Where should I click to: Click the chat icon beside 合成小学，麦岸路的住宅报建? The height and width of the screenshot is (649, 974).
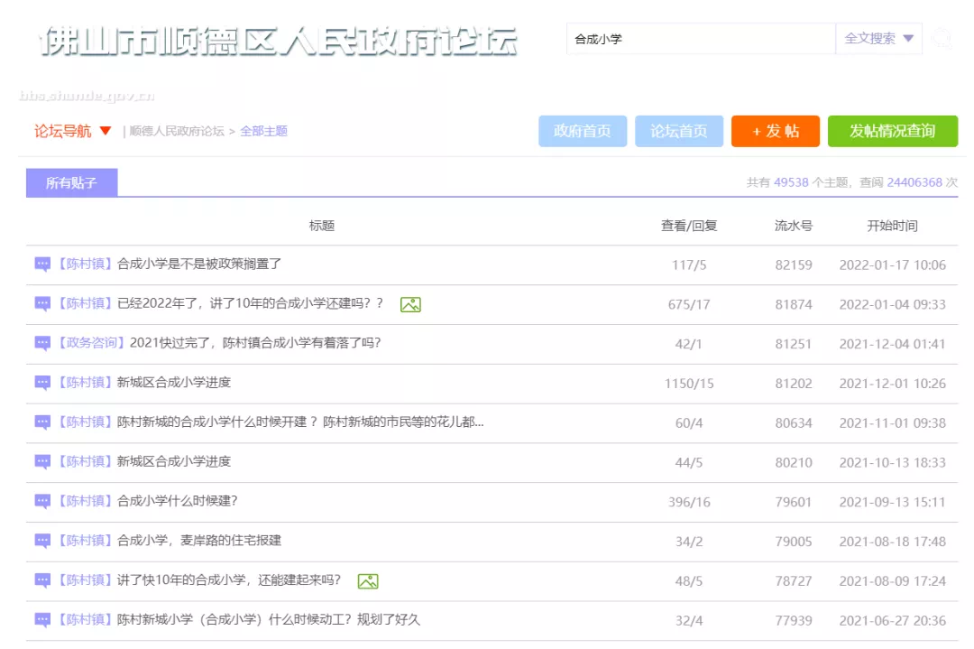[x=42, y=541]
